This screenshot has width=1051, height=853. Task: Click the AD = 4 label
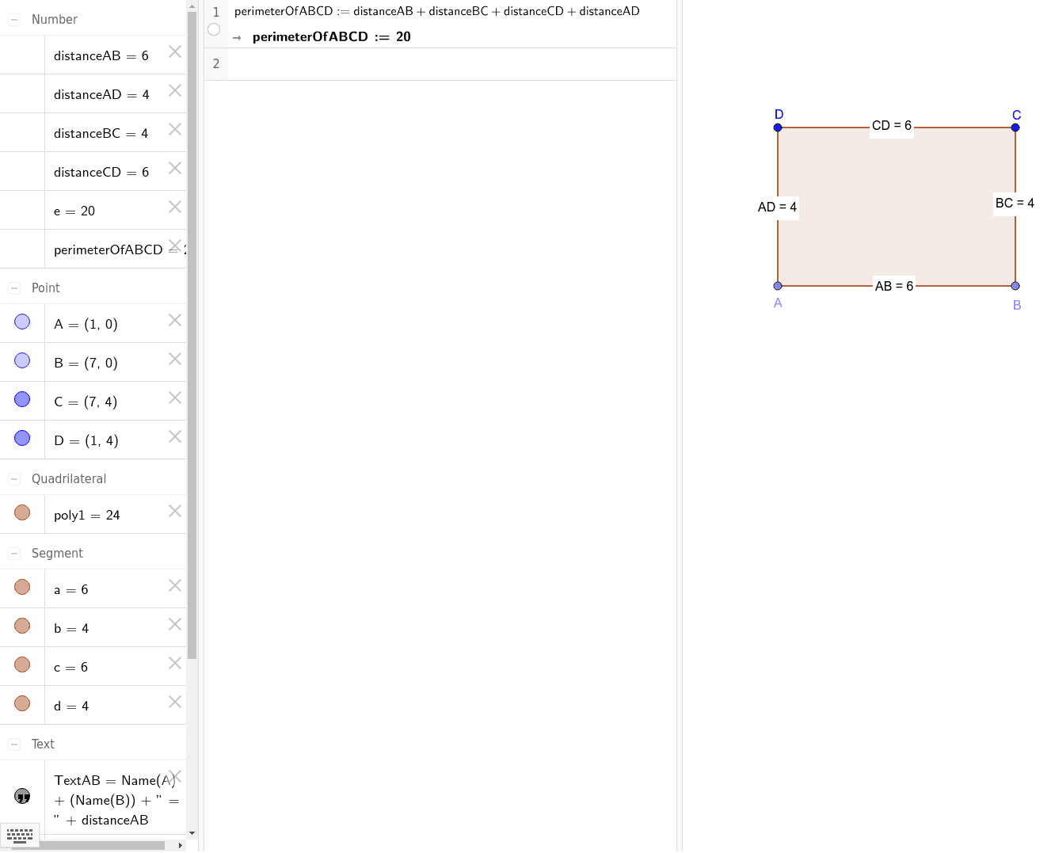[x=777, y=207]
